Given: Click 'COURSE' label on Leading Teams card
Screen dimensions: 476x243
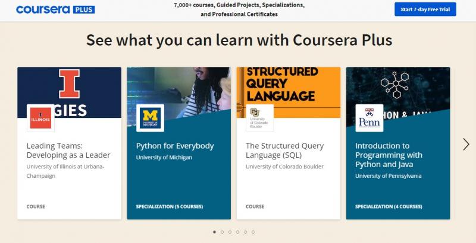Looking at the screenshot, I should (36, 207).
